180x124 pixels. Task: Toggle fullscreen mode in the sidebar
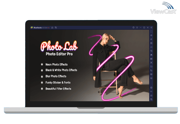[151, 31]
